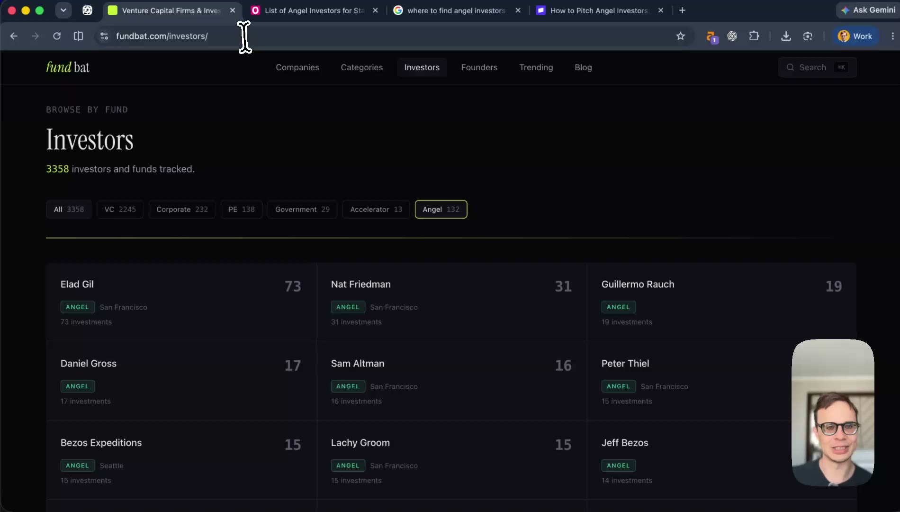Switch to How to Pitch Angel Investors tab
The height and width of the screenshot is (512, 900).
(600, 10)
